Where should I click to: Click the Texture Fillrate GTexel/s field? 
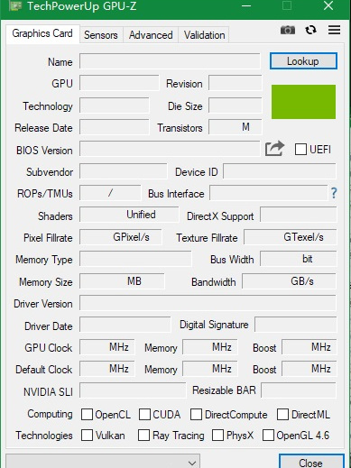tap(290, 237)
